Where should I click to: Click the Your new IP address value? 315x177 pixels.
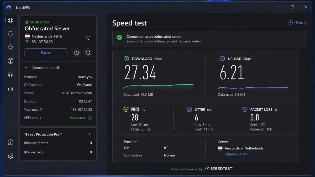pyautogui.click(x=81, y=110)
